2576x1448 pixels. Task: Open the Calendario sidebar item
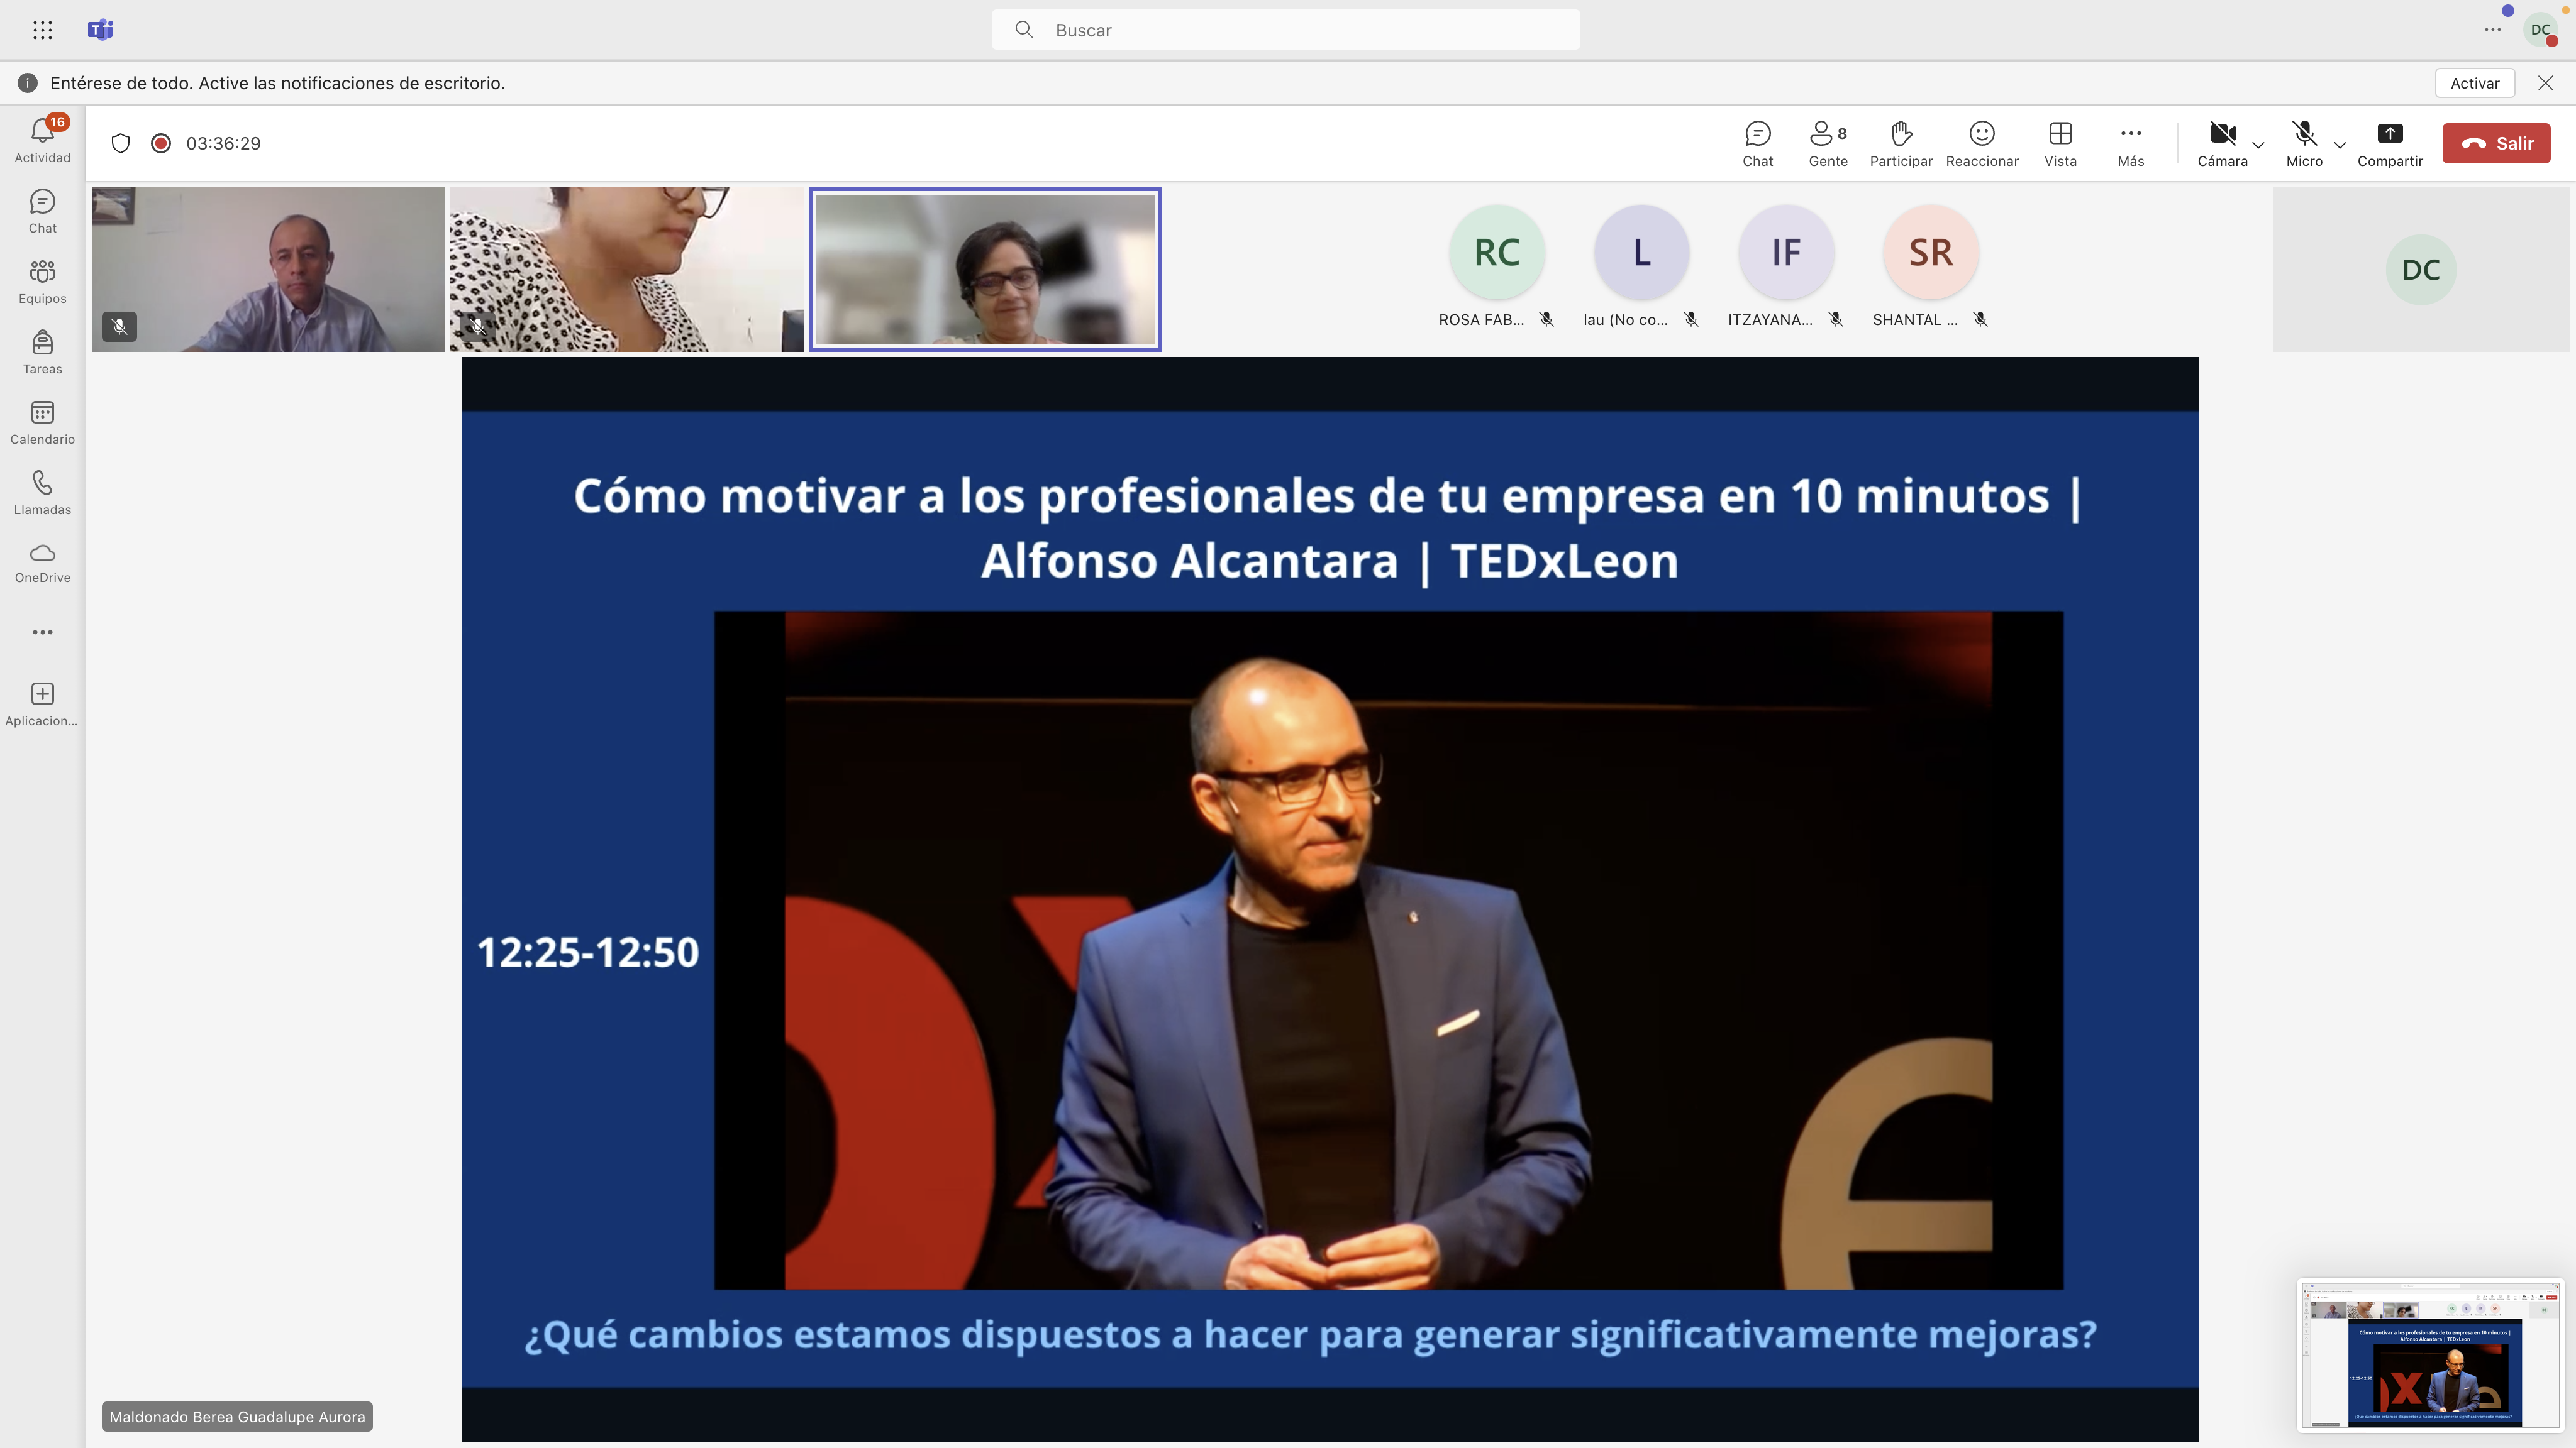(x=42, y=423)
